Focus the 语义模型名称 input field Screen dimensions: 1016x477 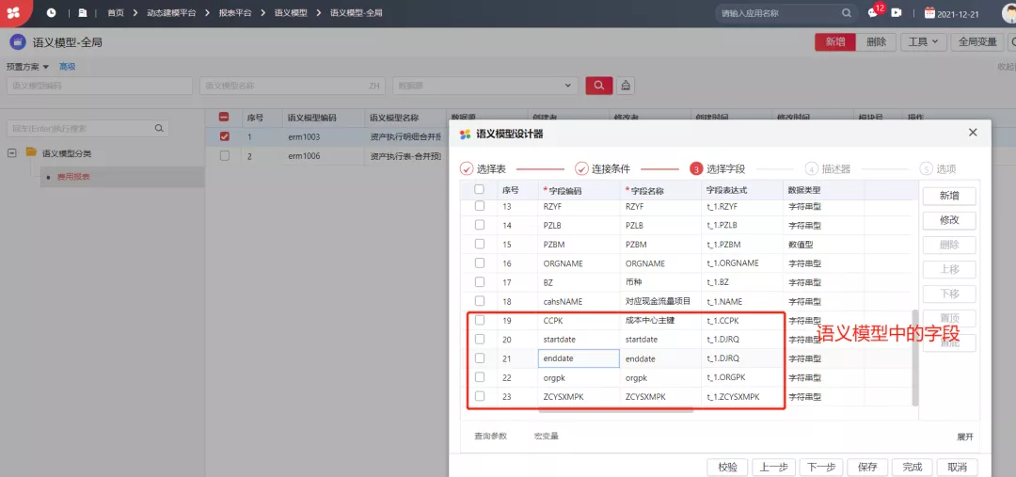293,85
